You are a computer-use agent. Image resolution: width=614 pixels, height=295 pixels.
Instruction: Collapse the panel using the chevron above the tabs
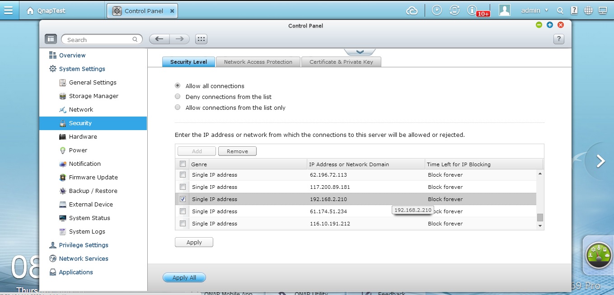click(360, 51)
